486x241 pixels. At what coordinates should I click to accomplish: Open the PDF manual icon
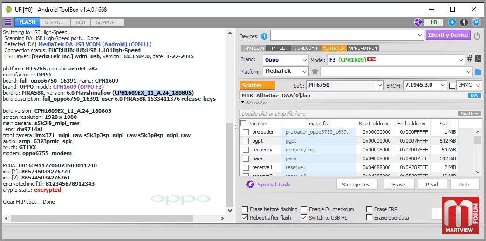(x=478, y=59)
